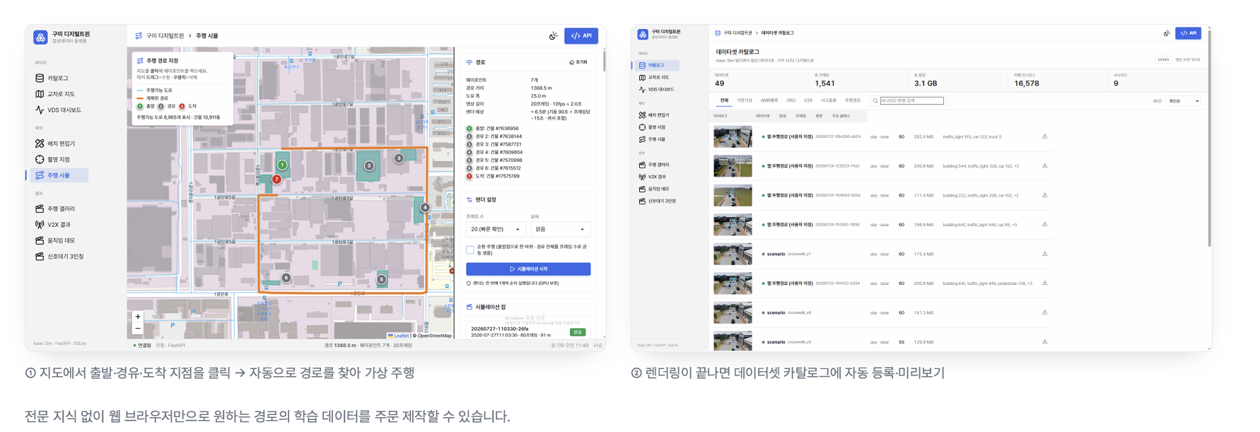Download the crosswalk_v7 scenario dataset
Screen dimensions: 1260x432
tap(1044, 254)
